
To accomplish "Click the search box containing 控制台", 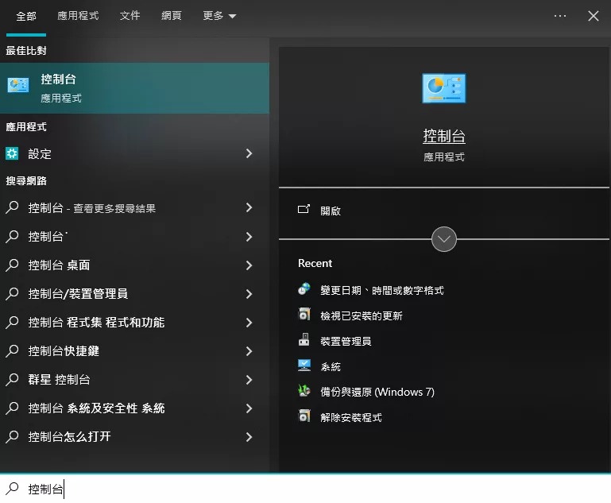I will (x=318, y=489).
